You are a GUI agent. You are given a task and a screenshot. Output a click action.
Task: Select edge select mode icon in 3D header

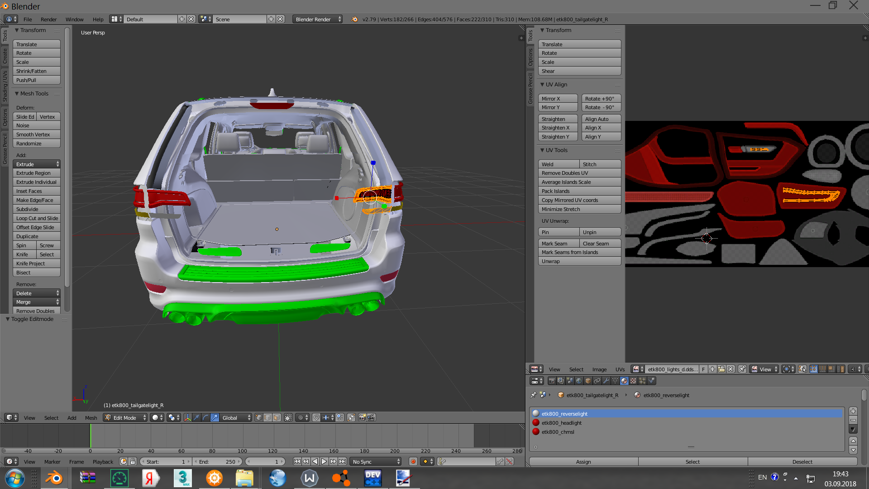click(x=267, y=417)
